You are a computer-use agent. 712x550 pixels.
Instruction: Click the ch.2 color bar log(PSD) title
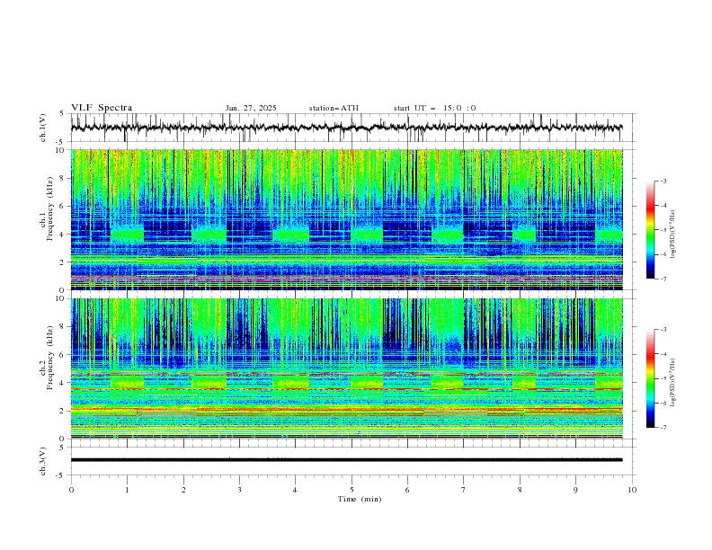(x=673, y=382)
